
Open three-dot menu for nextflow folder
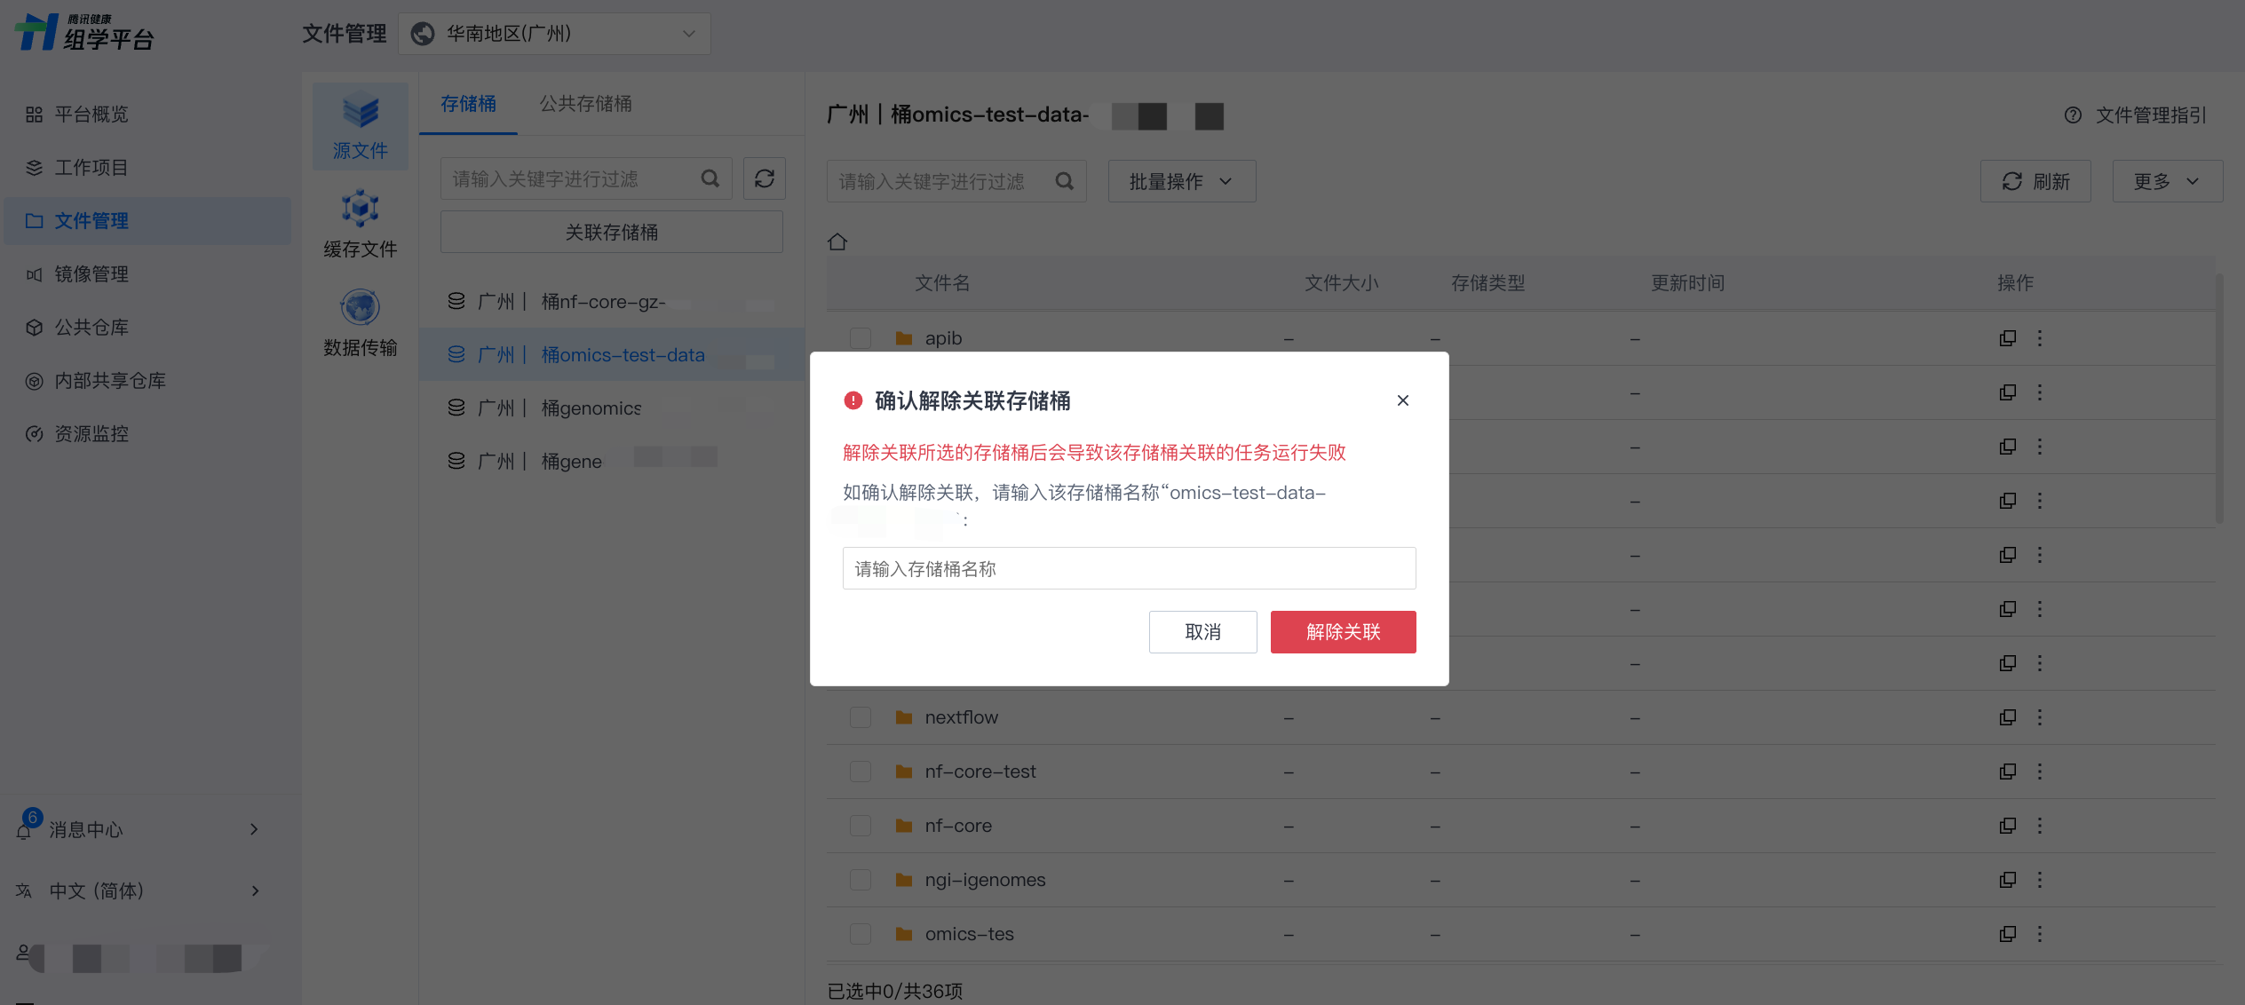[2039, 717]
